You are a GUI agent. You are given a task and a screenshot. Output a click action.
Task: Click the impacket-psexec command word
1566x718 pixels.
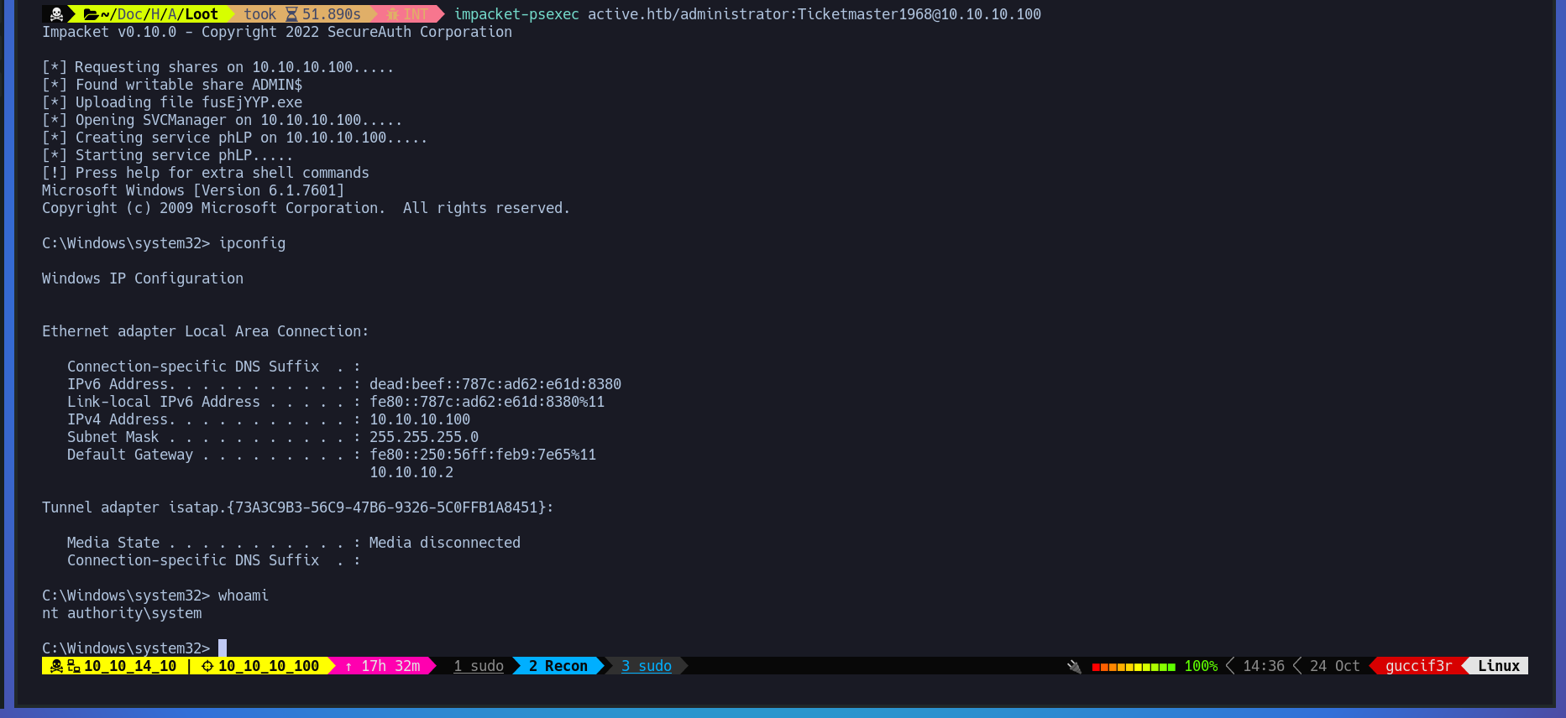tap(516, 14)
